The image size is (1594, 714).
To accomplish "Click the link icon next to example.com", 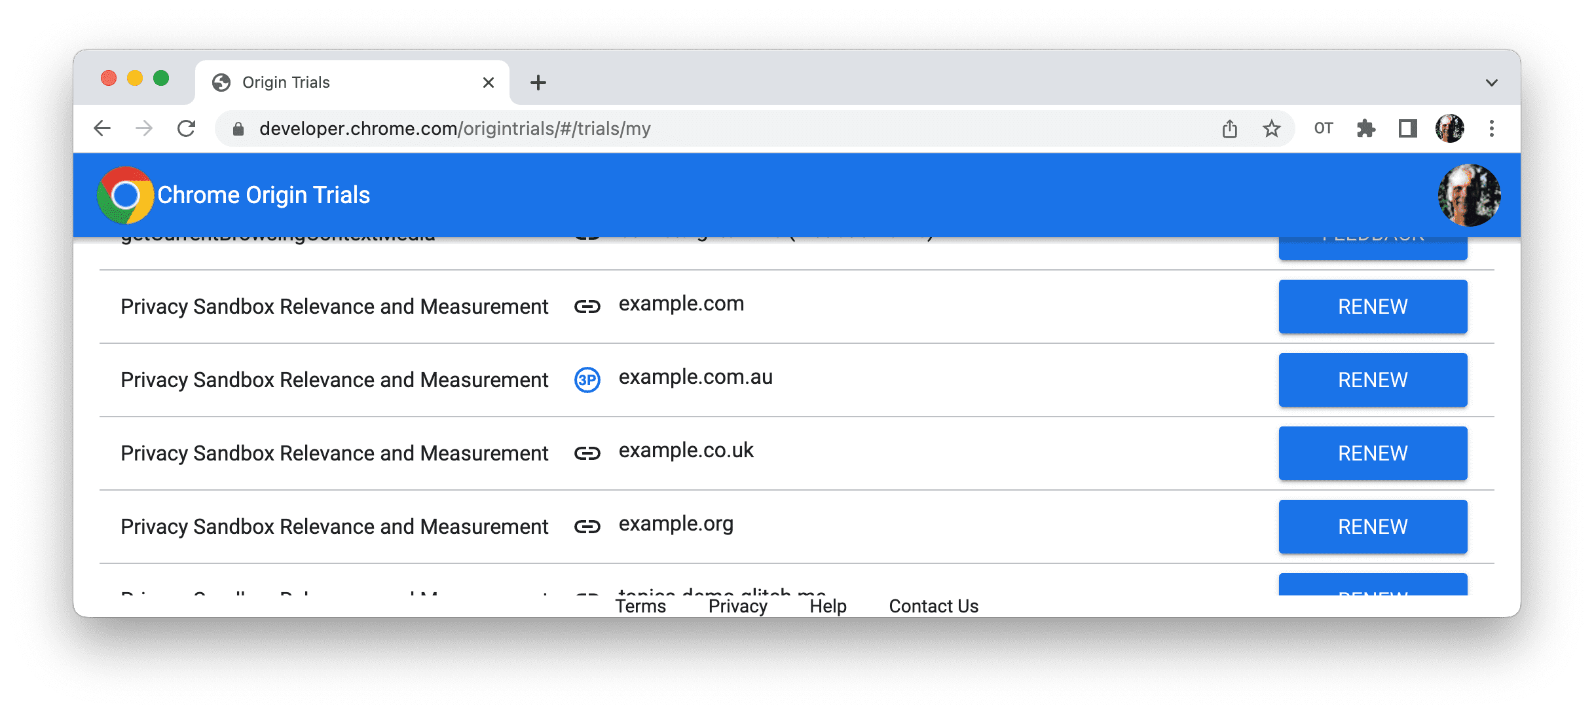I will (587, 306).
